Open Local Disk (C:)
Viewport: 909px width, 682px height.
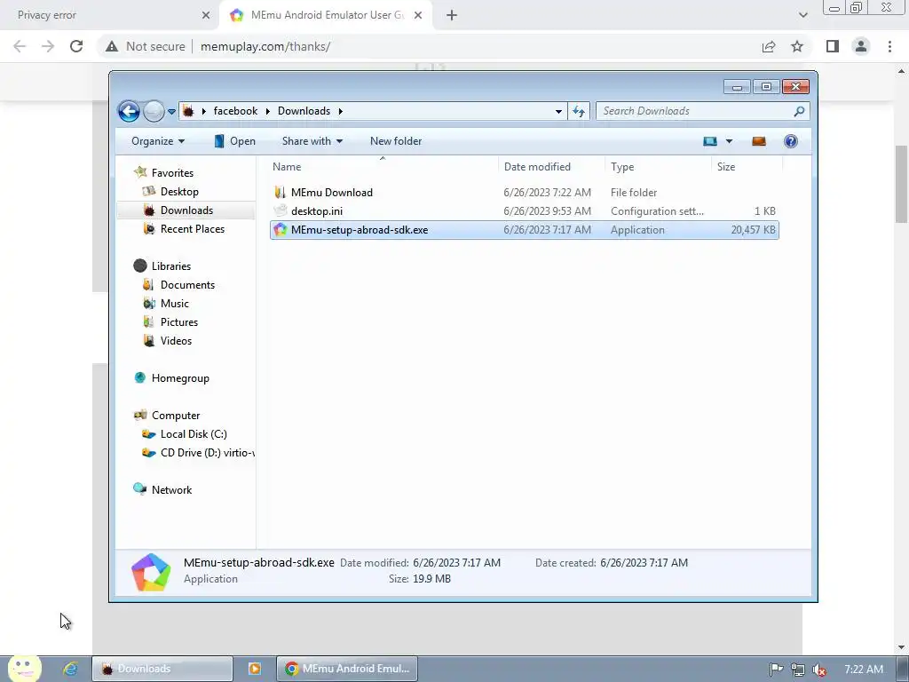tap(194, 433)
